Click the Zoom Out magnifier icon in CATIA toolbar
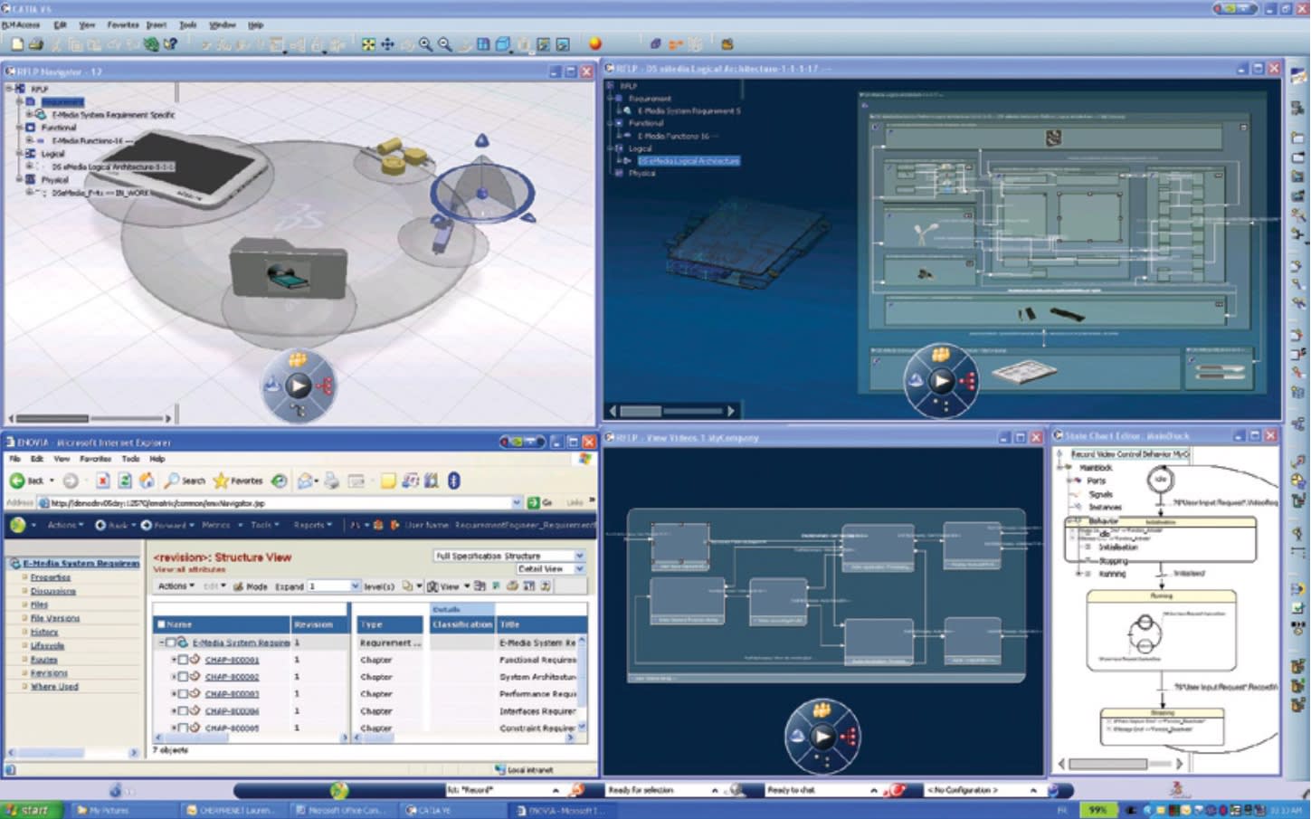 point(444,43)
